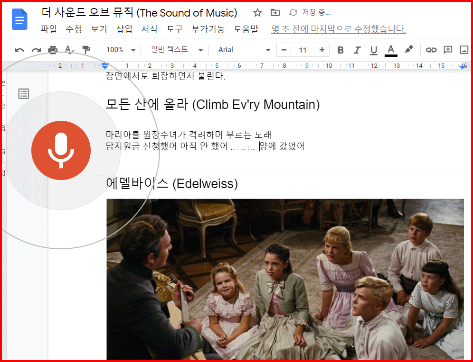Decrease font size with the minus button
473x362 pixels.
[284, 50]
